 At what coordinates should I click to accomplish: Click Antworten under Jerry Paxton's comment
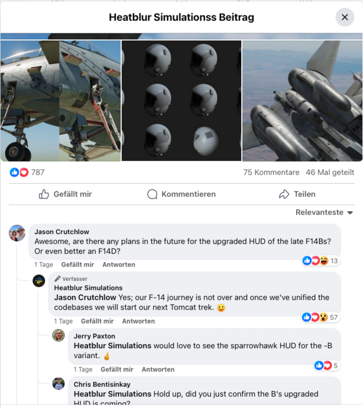click(x=158, y=369)
